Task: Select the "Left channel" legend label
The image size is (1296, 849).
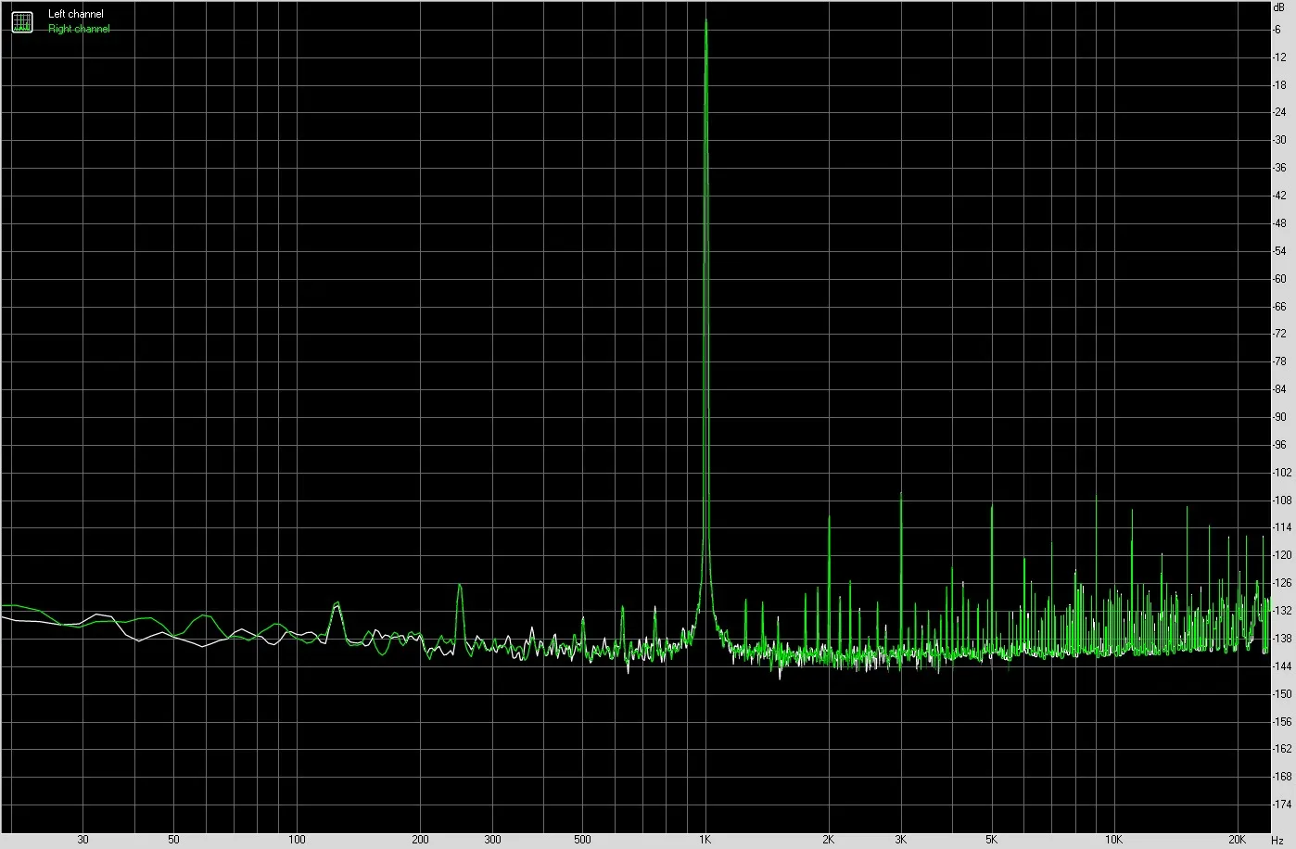Action: click(76, 15)
